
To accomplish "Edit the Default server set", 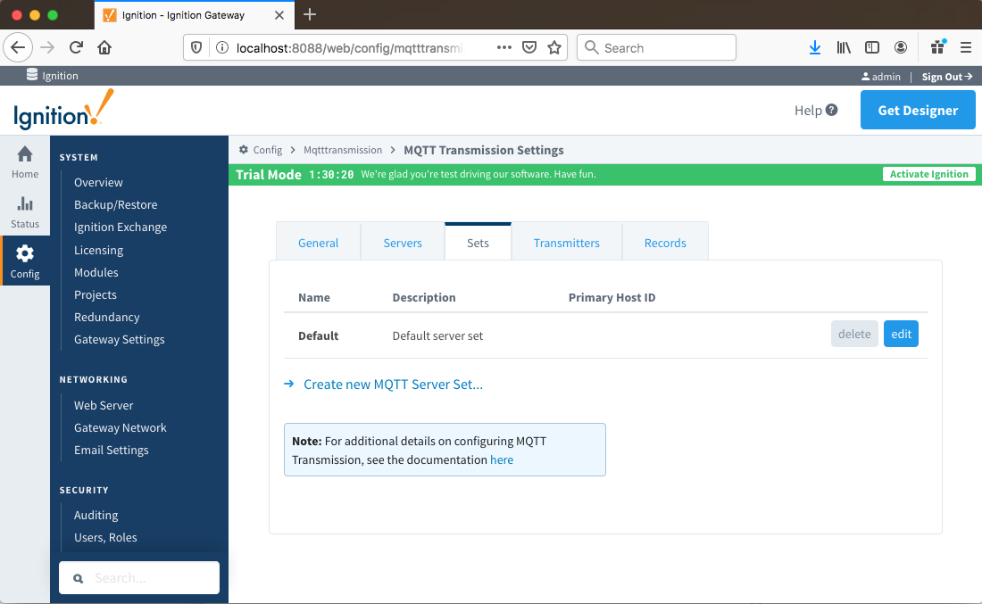I will [901, 335].
